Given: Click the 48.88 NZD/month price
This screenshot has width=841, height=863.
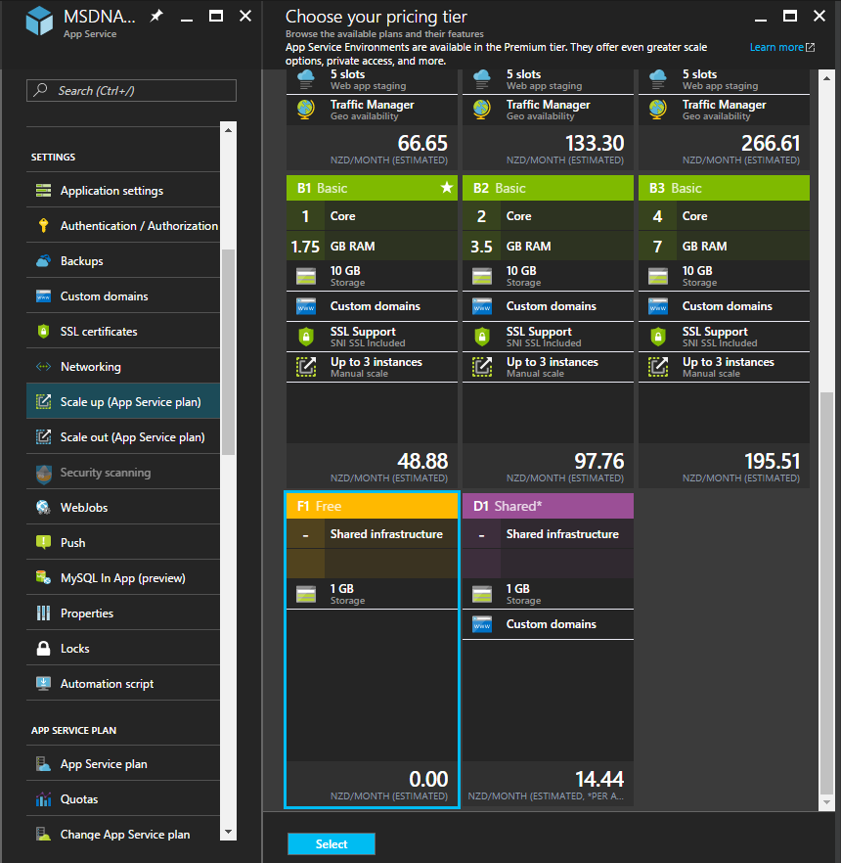Looking at the screenshot, I should click(422, 461).
